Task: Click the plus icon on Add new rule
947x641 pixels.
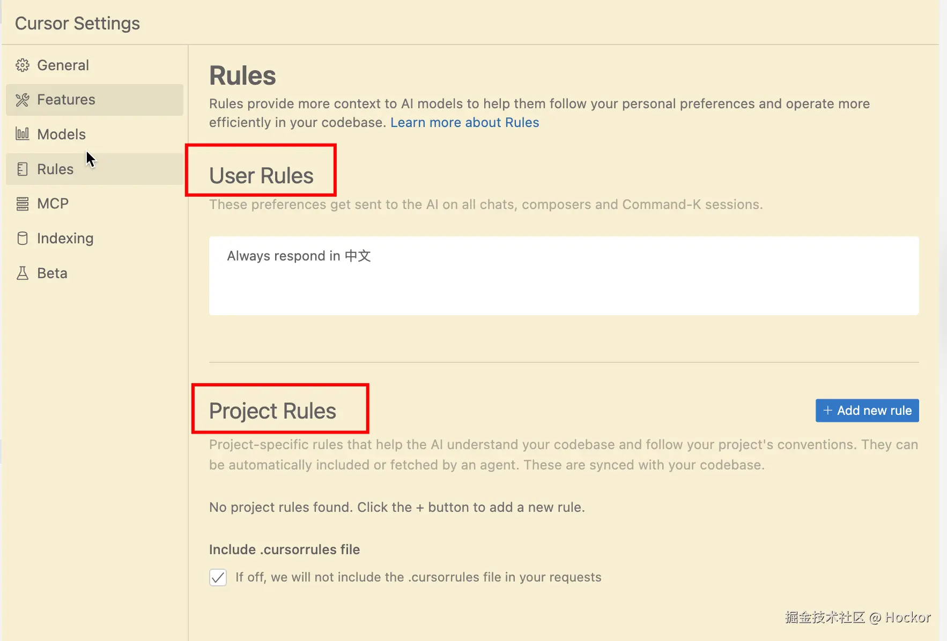Action: (x=827, y=411)
